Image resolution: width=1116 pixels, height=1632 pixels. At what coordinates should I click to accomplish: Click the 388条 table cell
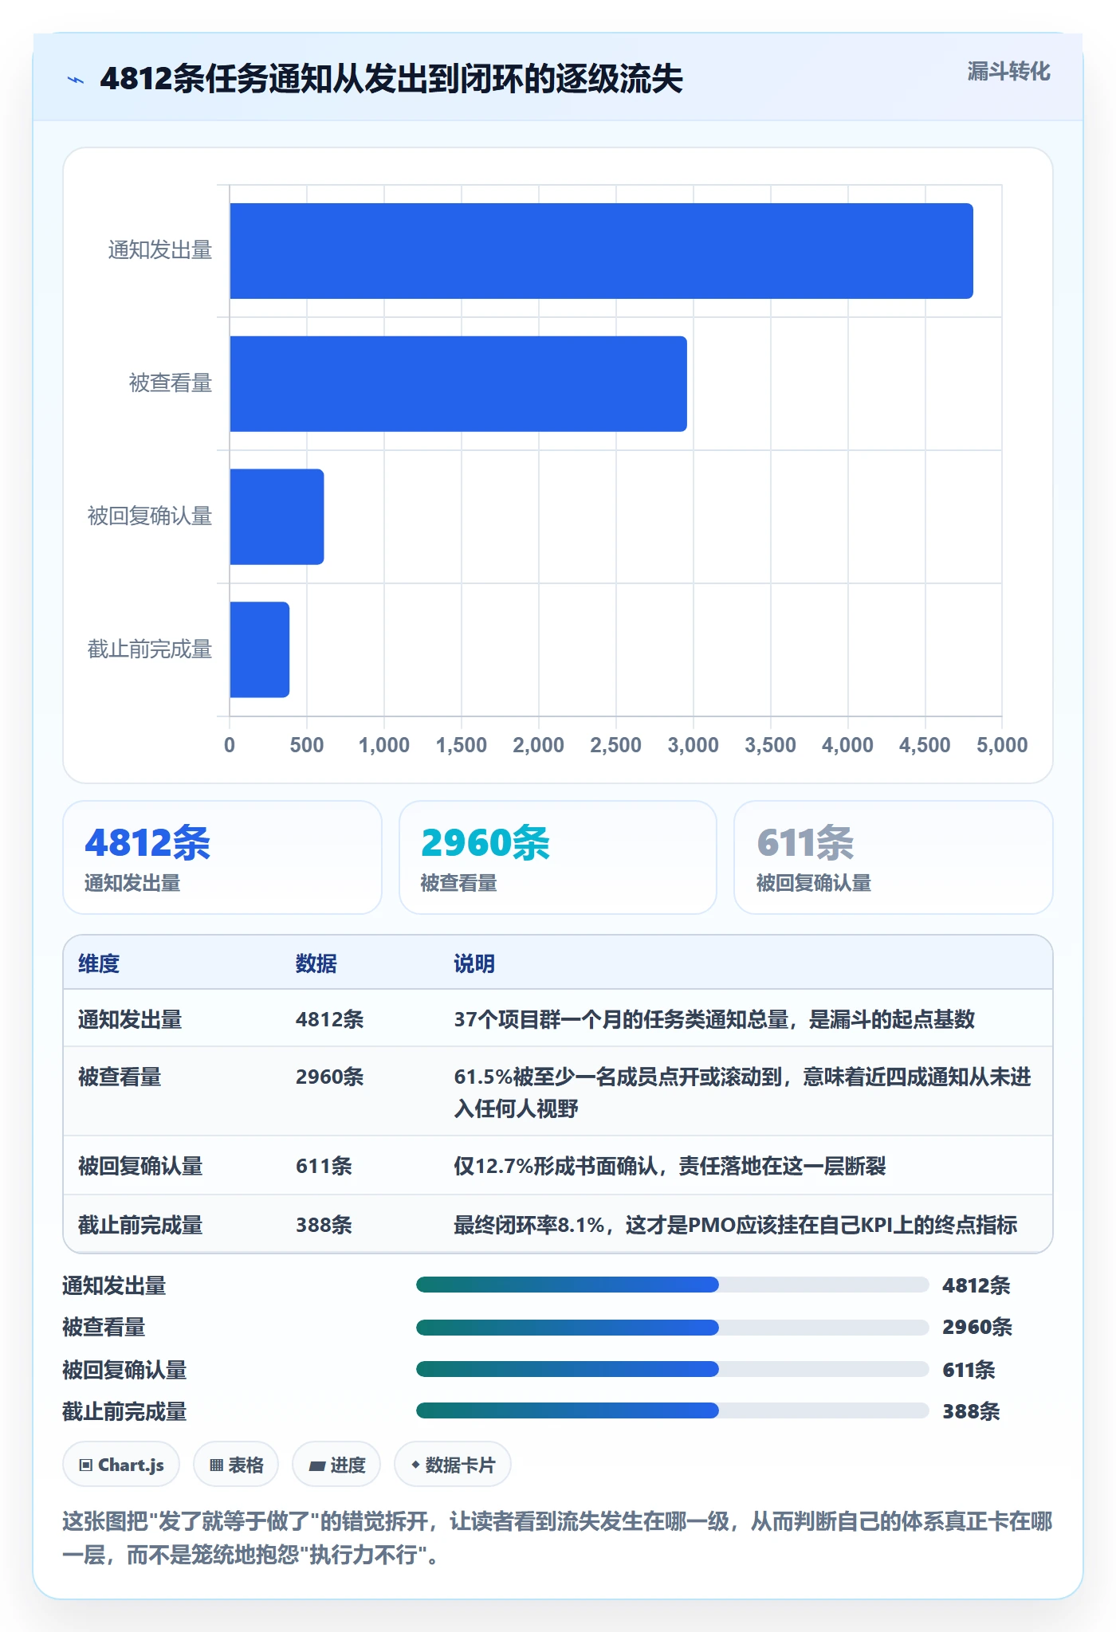(324, 1225)
